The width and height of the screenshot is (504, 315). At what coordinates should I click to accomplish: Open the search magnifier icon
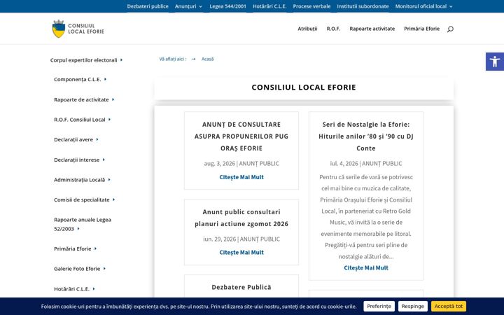pyautogui.click(x=450, y=29)
